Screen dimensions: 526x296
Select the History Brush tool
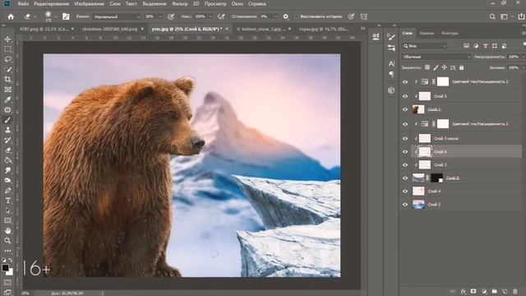(7, 140)
